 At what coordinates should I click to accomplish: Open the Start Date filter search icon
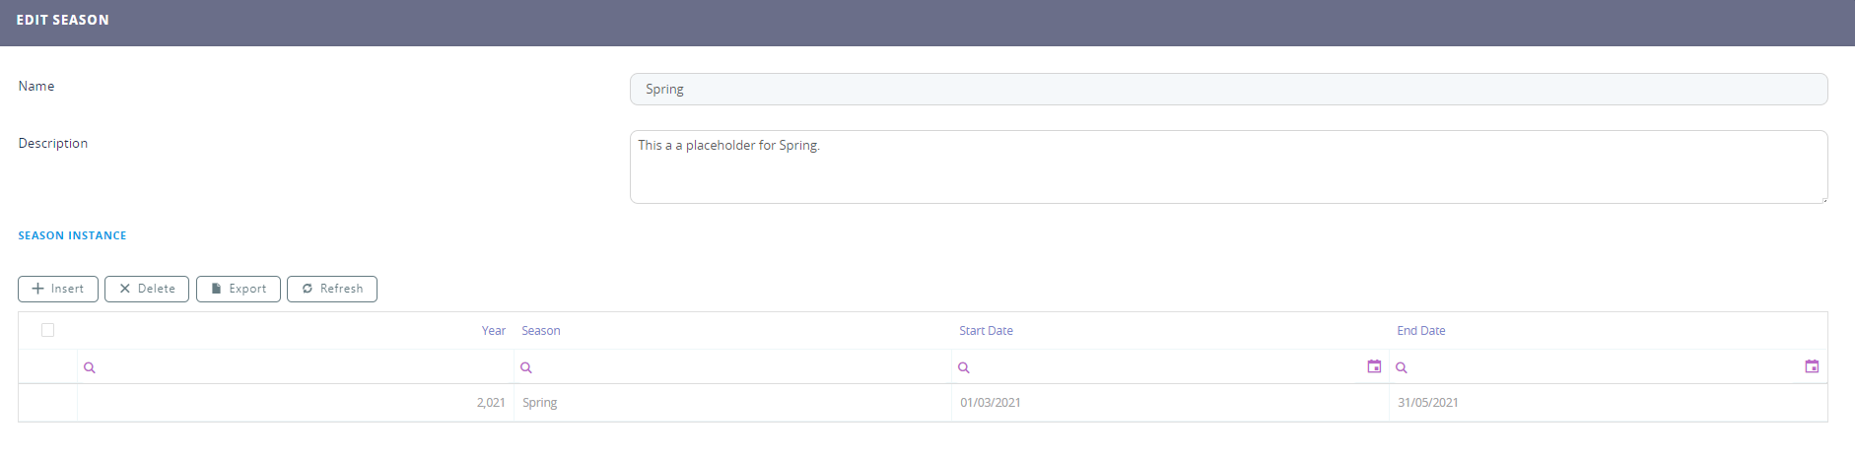(x=964, y=367)
